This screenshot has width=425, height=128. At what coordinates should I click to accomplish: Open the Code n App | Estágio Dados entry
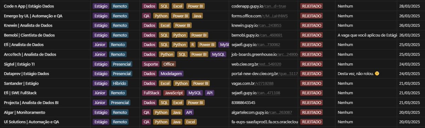[x=29, y=6]
